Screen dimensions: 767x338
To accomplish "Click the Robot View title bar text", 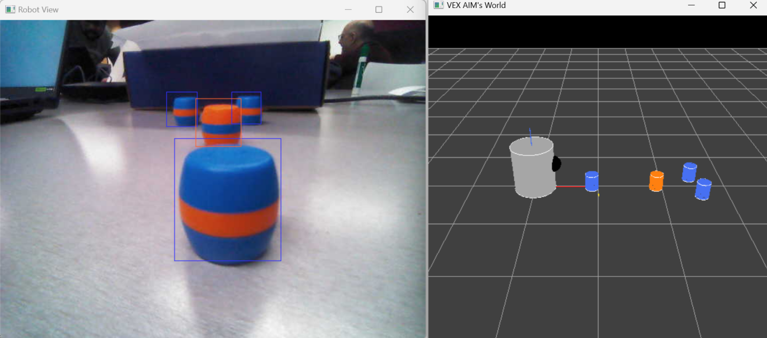I will [38, 10].
